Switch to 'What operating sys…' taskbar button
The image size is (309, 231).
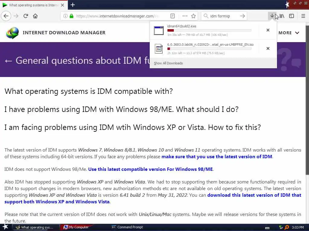coord(36,227)
